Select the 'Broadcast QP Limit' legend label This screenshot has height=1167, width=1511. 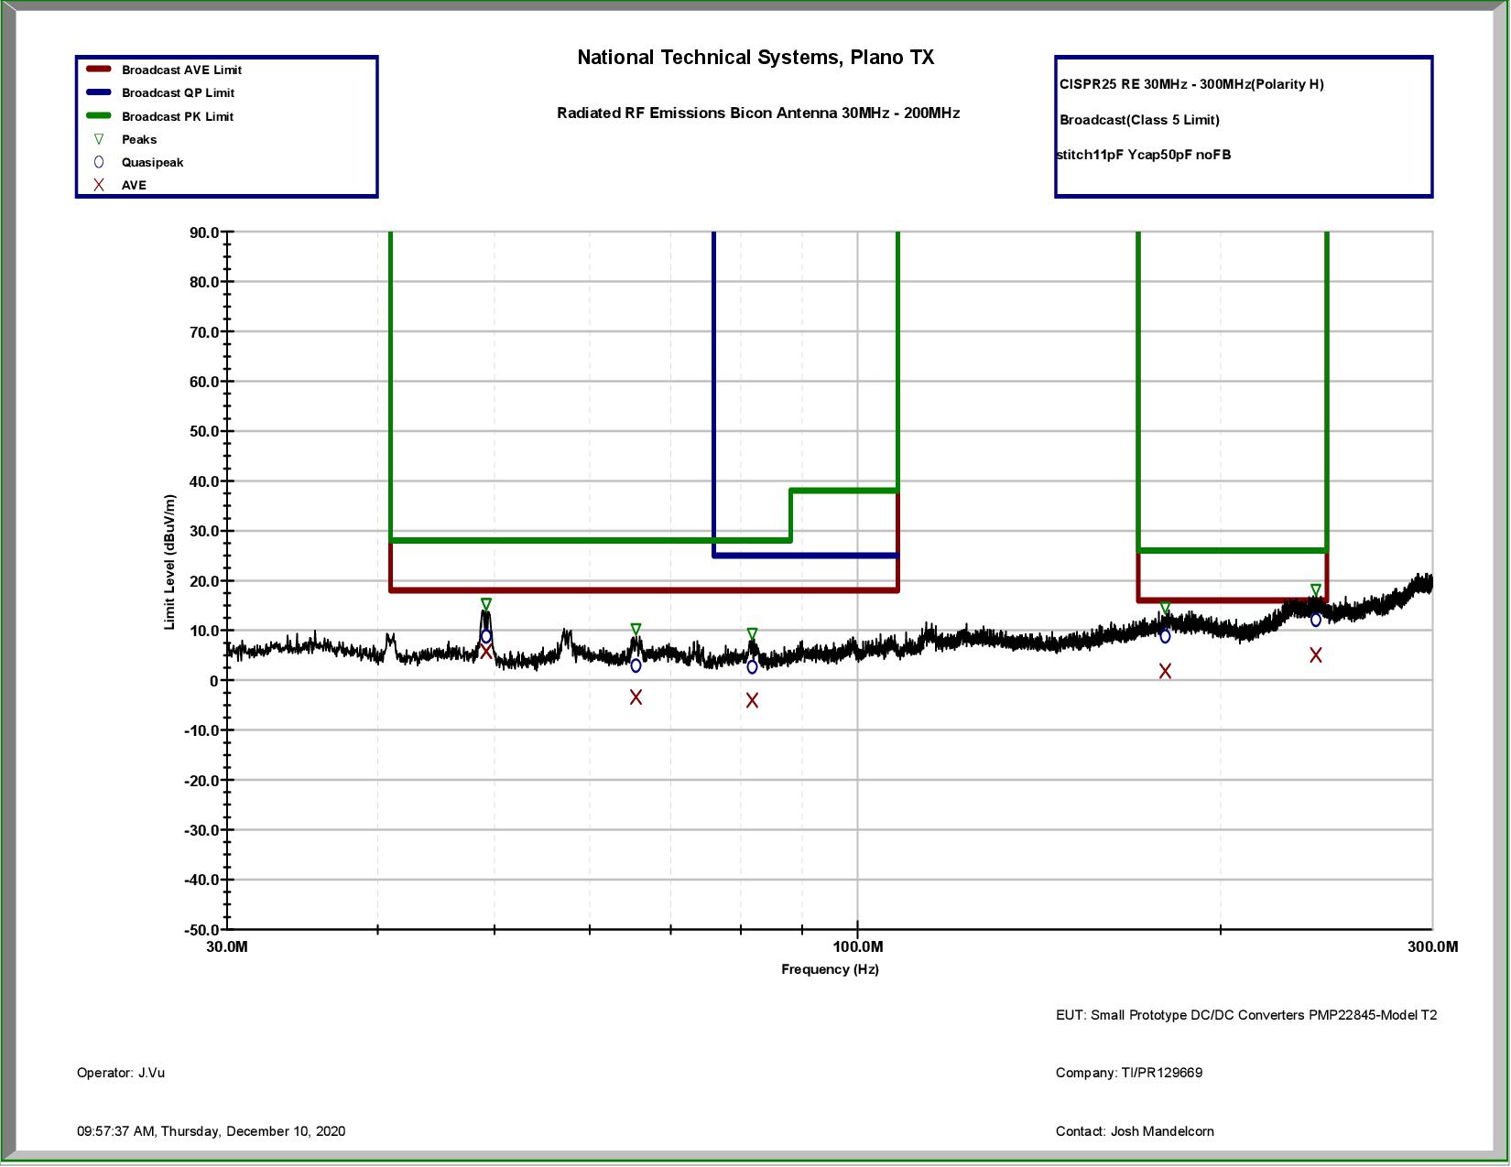coord(178,92)
